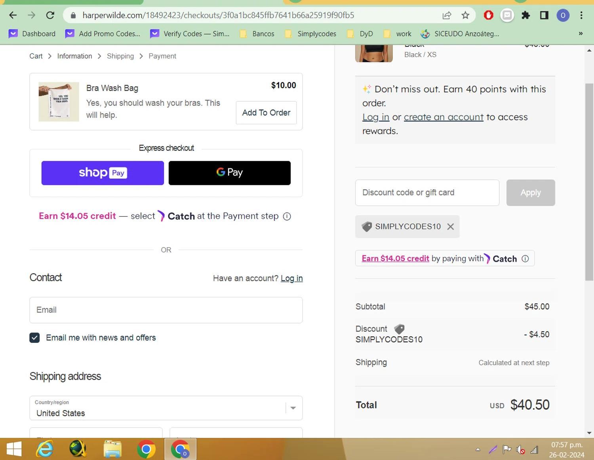Show more bookmarks with the double chevron
This screenshot has width=594, height=460.
click(x=581, y=34)
